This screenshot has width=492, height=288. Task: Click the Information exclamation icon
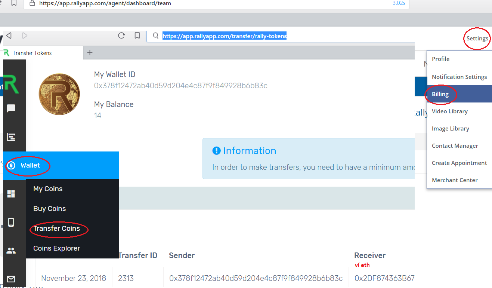216,151
